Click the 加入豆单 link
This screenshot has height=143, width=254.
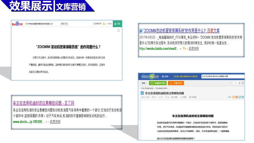pyautogui.click(x=174, y=97)
